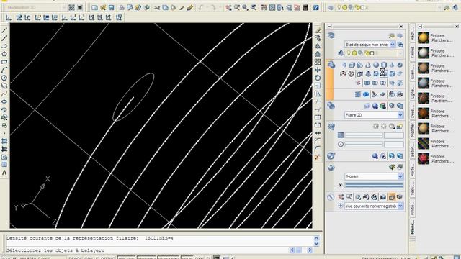Image resolution: width=461 pixels, height=259 pixels.
Task: Click the Cut scissors icon
Action: click(x=157, y=8)
